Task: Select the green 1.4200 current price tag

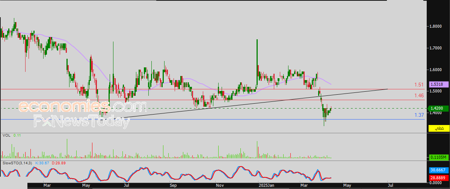Action: [x=438, y=108]
